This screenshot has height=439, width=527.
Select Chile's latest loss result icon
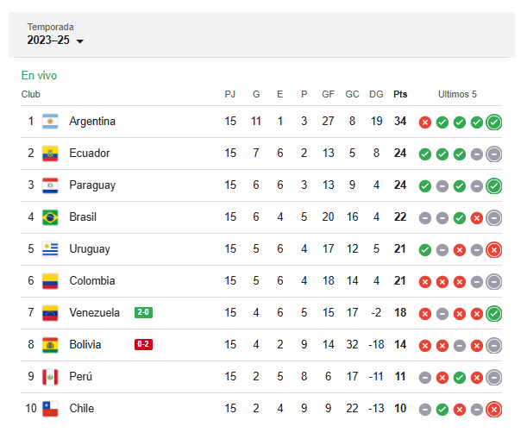coord(493,410)
